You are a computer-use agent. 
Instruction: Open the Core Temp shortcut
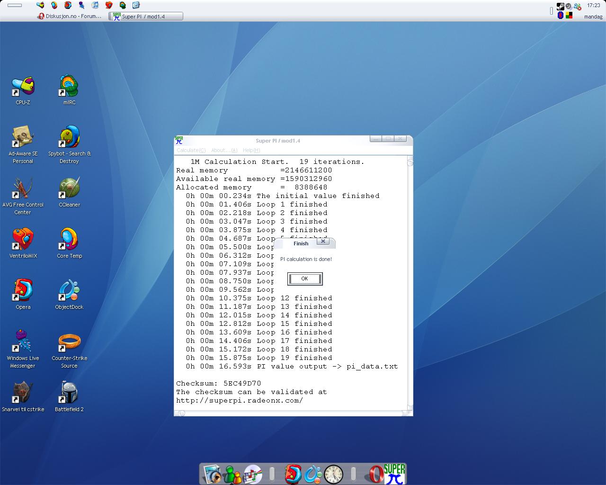coord(69,243)
